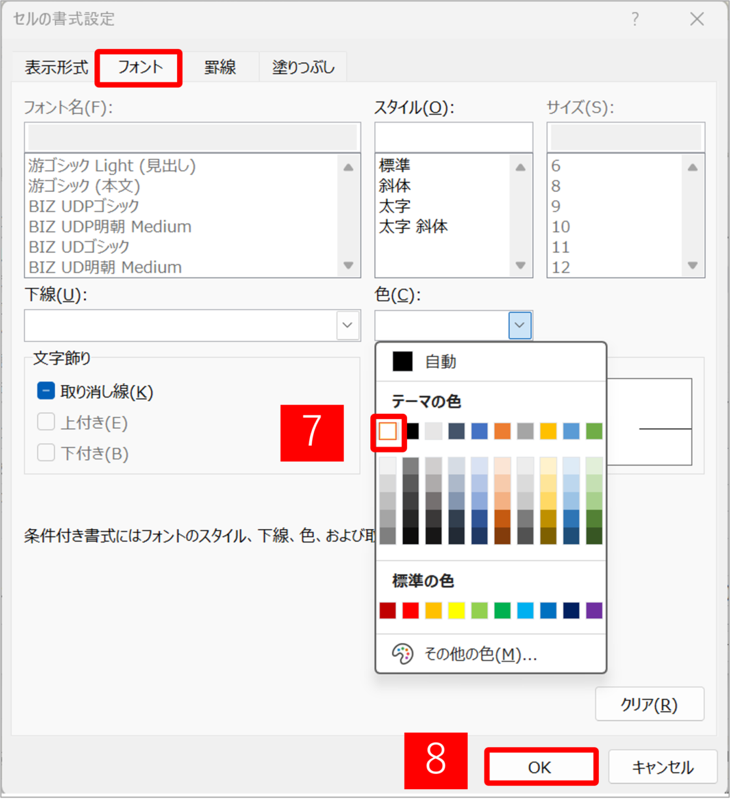This screenshot has height=812, width=730.
Task: Toggle 取り消し線 checkbox
Action: [46, 392]
